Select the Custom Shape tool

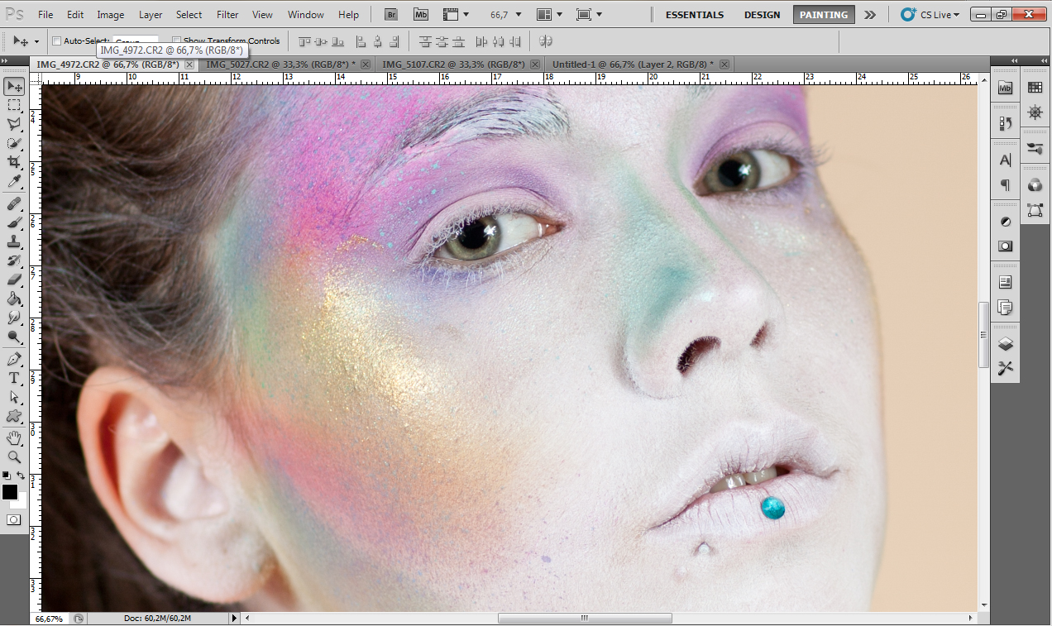[14, 416]
